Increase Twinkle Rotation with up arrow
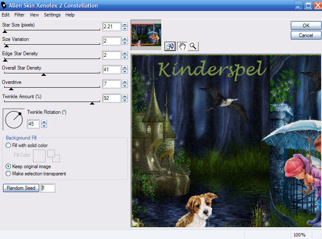322x239 pixels. (x=44, y=122)
